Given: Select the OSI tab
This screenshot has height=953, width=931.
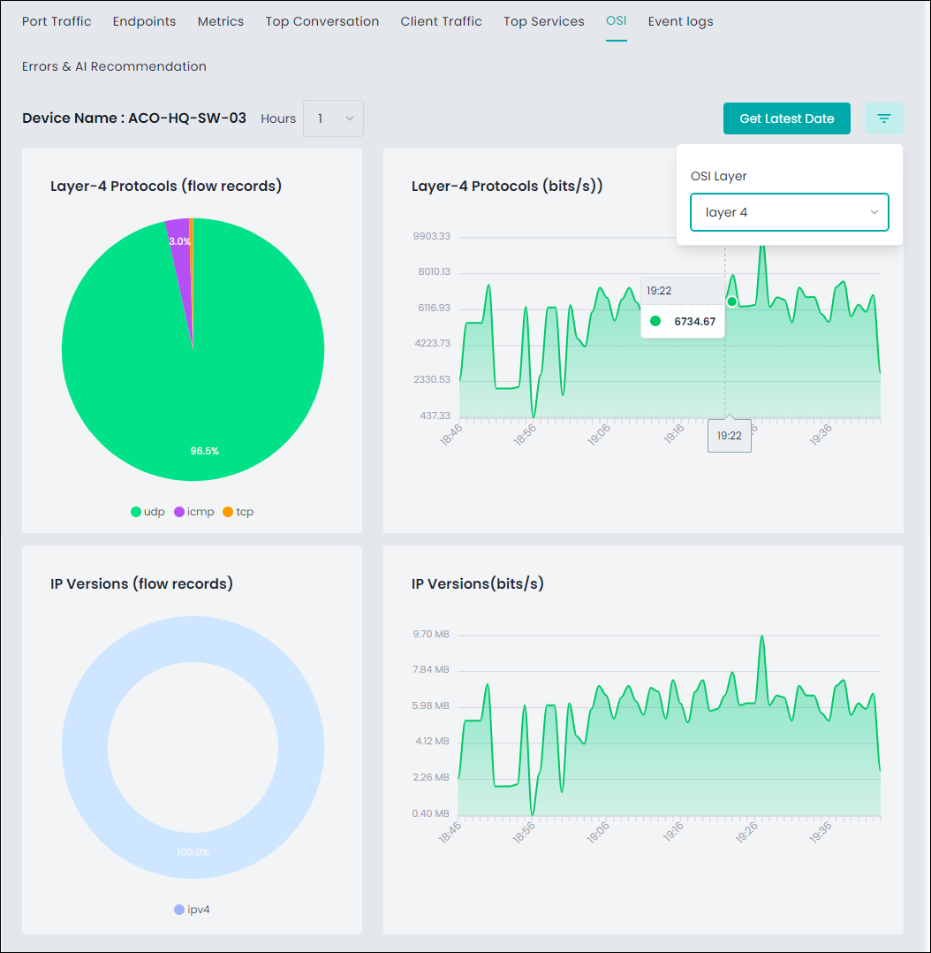Looking at the screenshot, I should pos(616,20).
